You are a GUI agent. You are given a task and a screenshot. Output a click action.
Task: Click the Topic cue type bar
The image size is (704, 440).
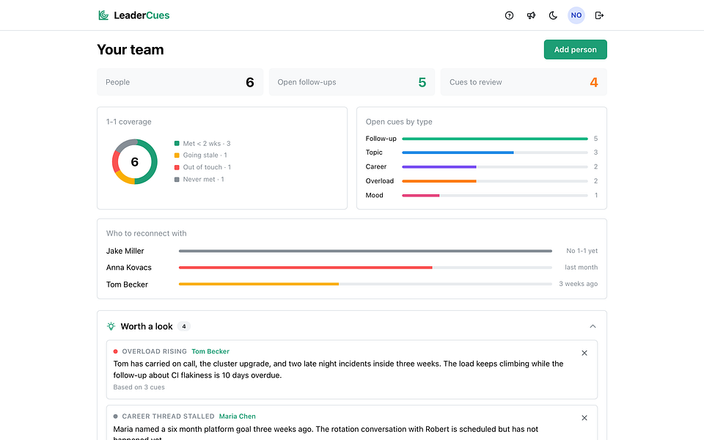495,153
